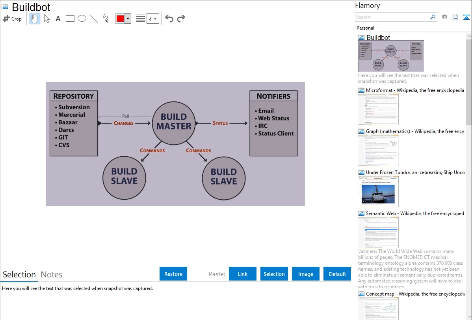Screen dimensions: 472x320
Task: Click the snapshot list scrollbar thumb
Action: pos(469,82)
